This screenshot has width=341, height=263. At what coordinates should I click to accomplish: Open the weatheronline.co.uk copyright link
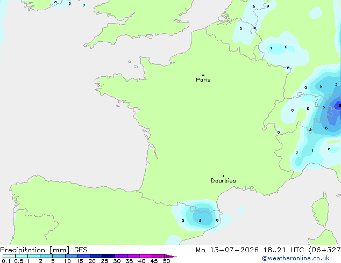pyautogui.click(x=296, y=258)
